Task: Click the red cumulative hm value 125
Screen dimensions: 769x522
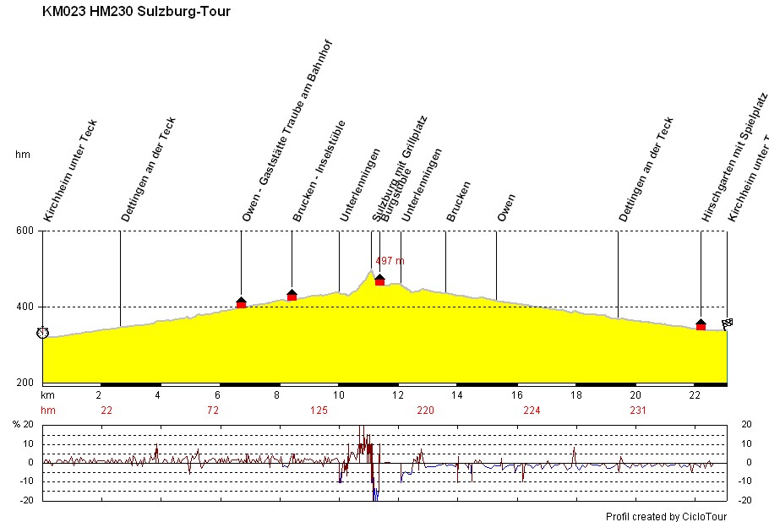Action: pyautogui.click(x=319, y=411)
